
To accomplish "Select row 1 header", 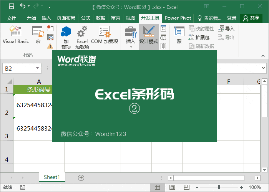I will [7, 89].
